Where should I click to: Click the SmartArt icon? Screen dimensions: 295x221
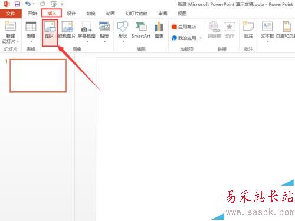click(x=141, y=27)
